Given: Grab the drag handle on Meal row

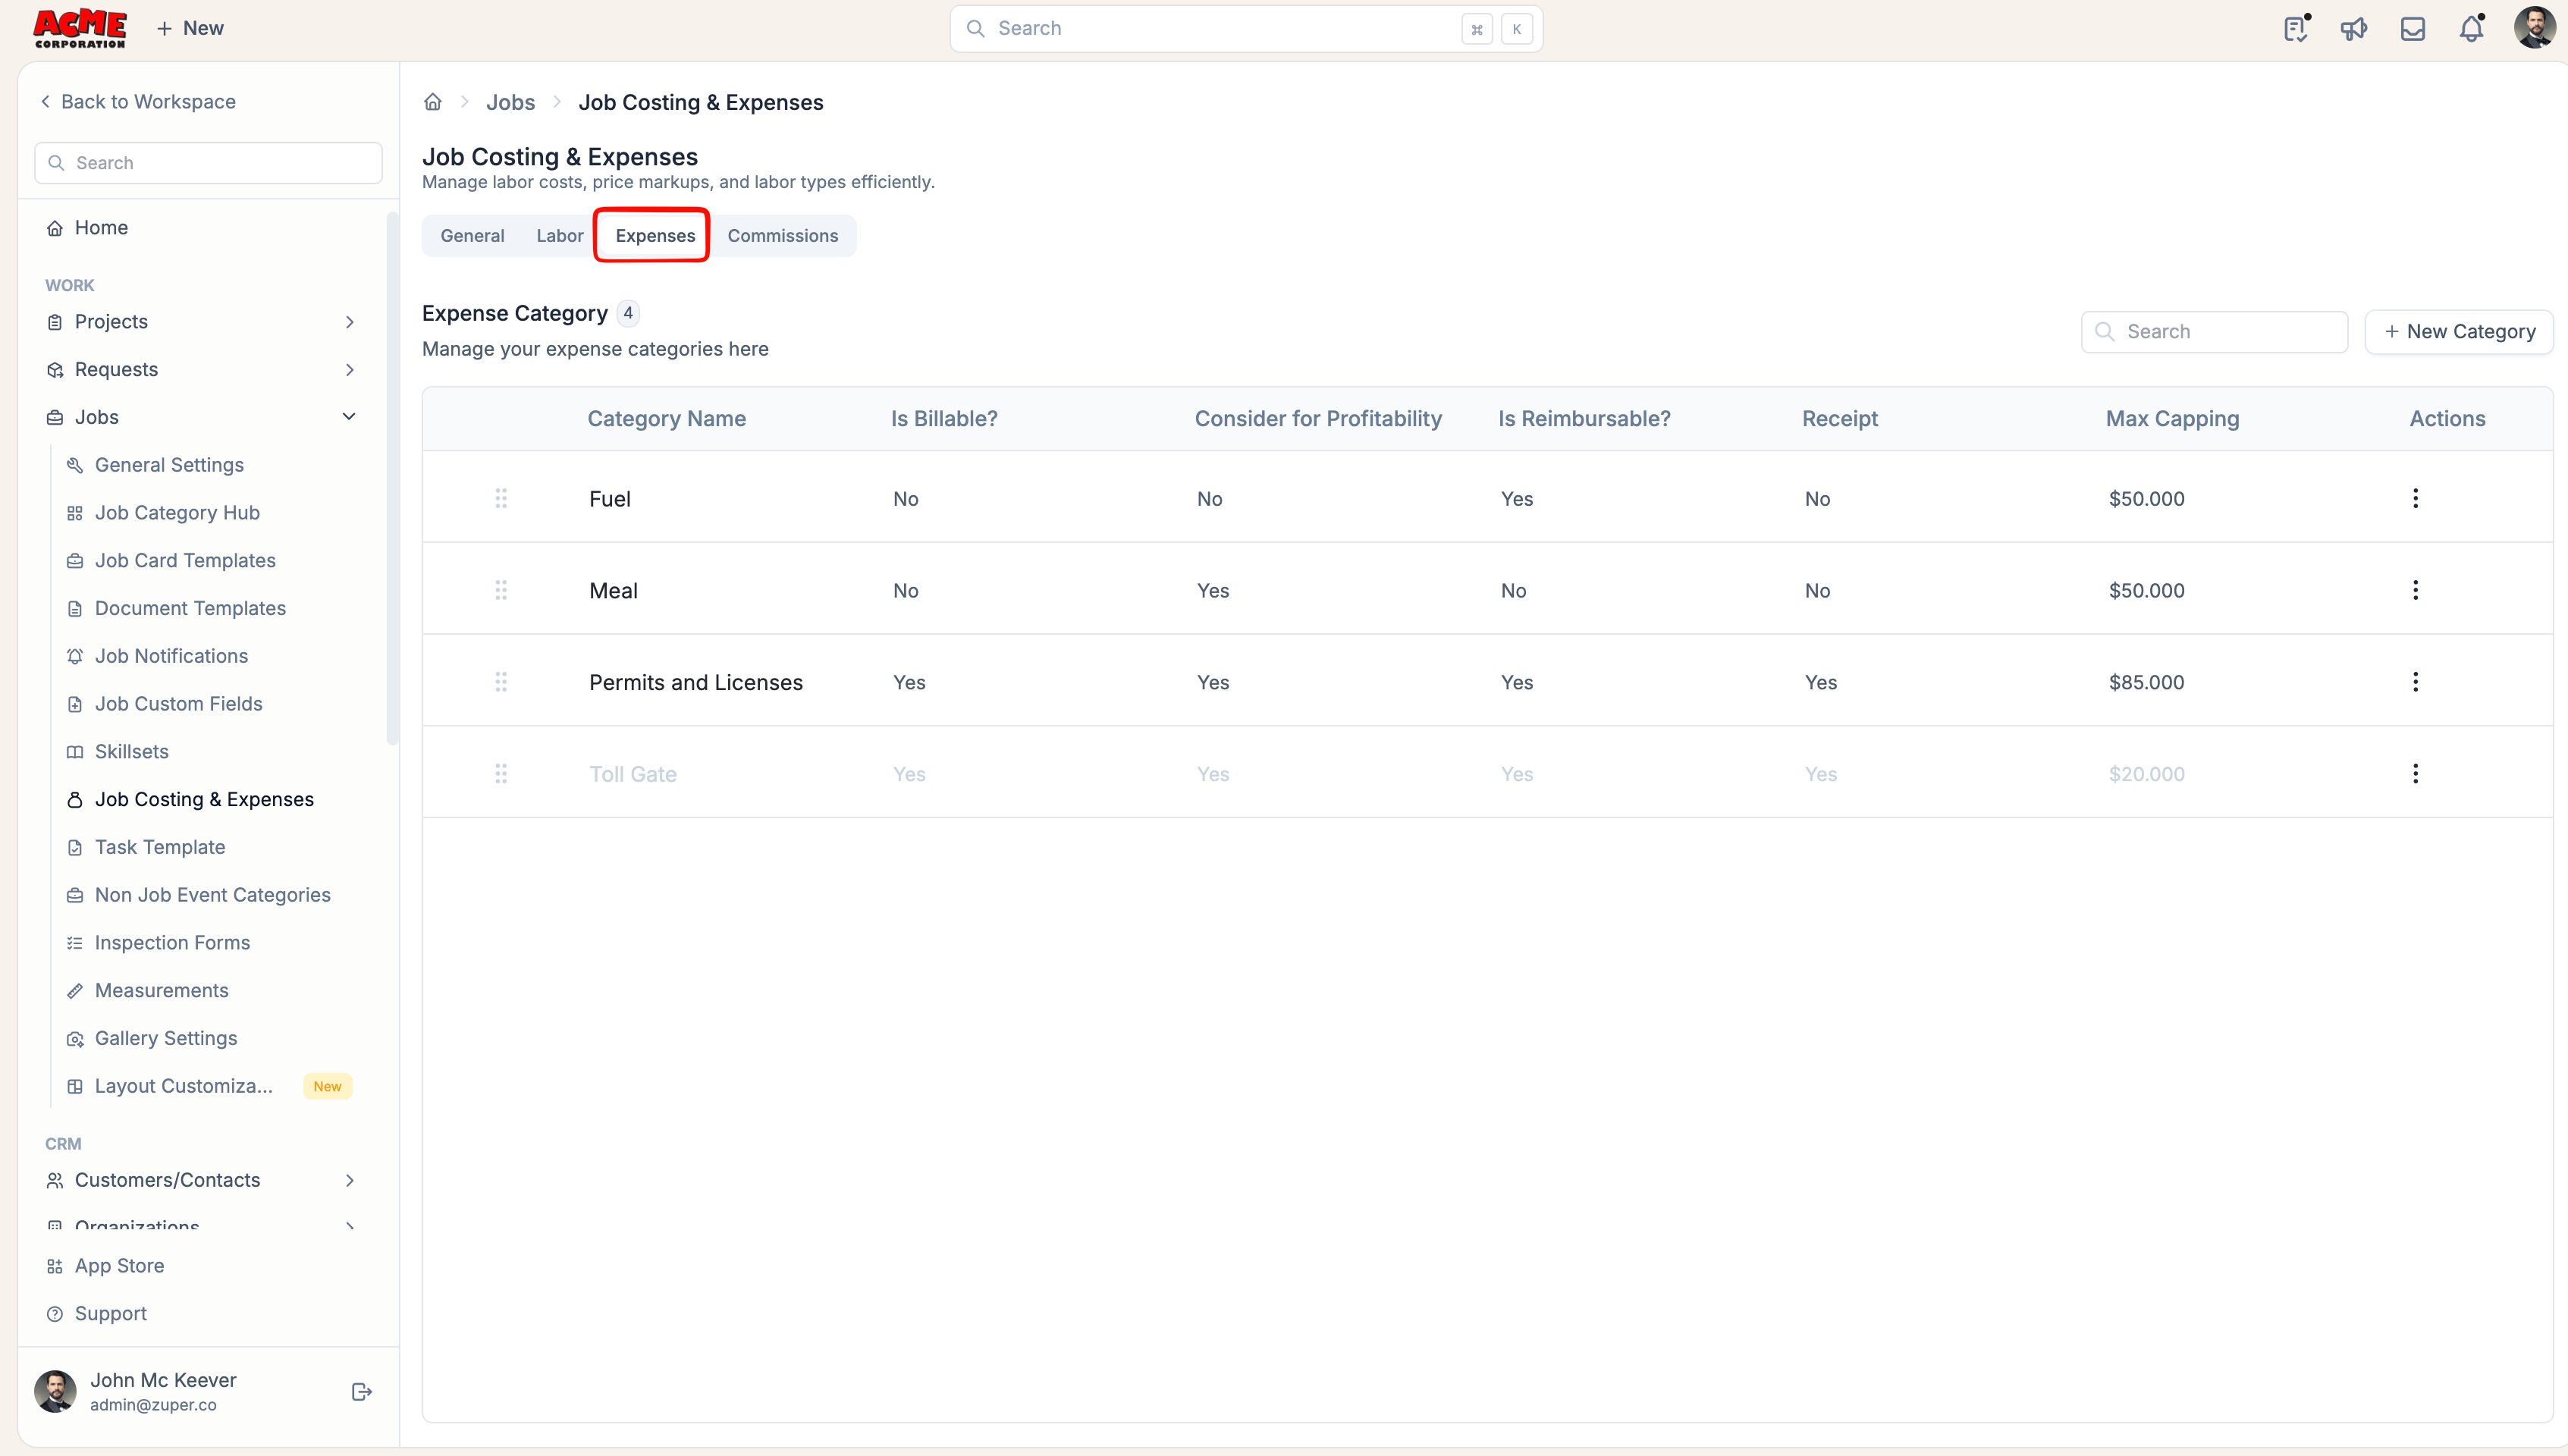Looking at the screenshot, I should (x=501, y=590).
